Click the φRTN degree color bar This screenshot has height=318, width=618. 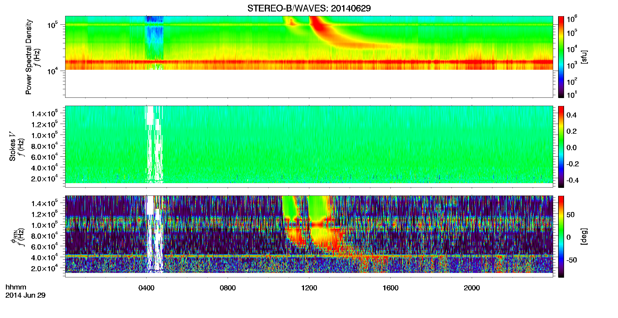tap(561, 236)
